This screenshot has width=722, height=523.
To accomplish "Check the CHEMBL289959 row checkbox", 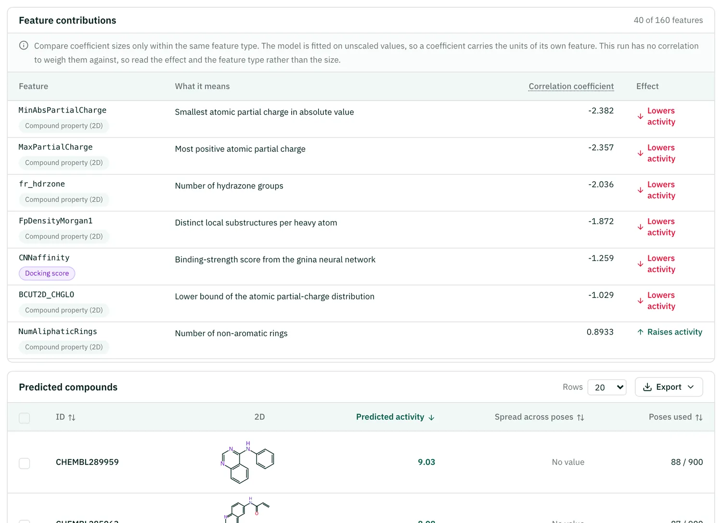I will (x=24, y=463).
